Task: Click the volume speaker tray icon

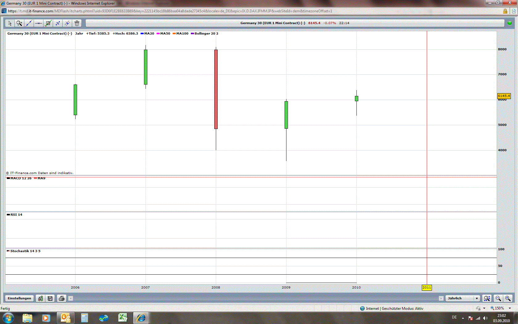Action: 485,318
